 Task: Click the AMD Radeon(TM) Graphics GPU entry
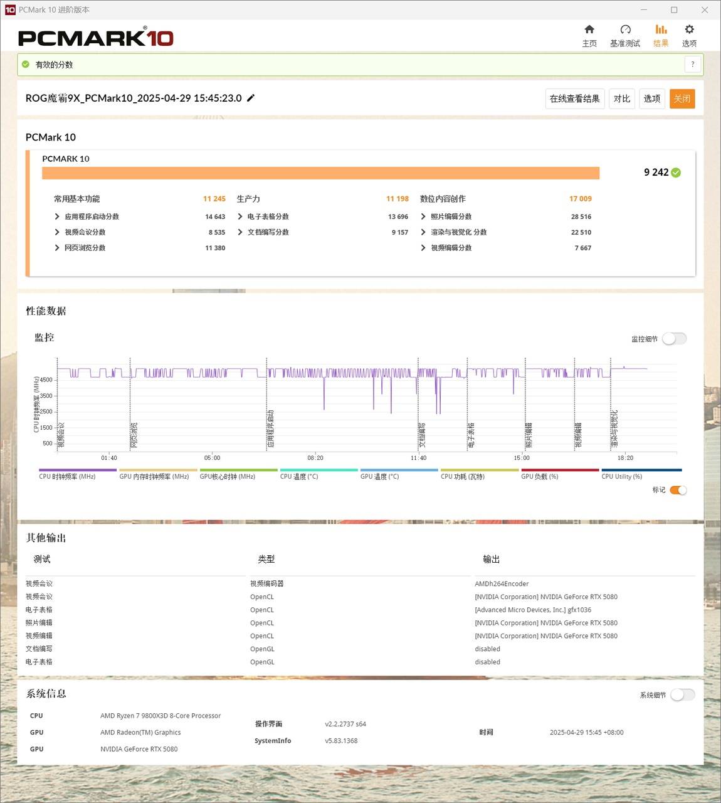coord(140,732)
